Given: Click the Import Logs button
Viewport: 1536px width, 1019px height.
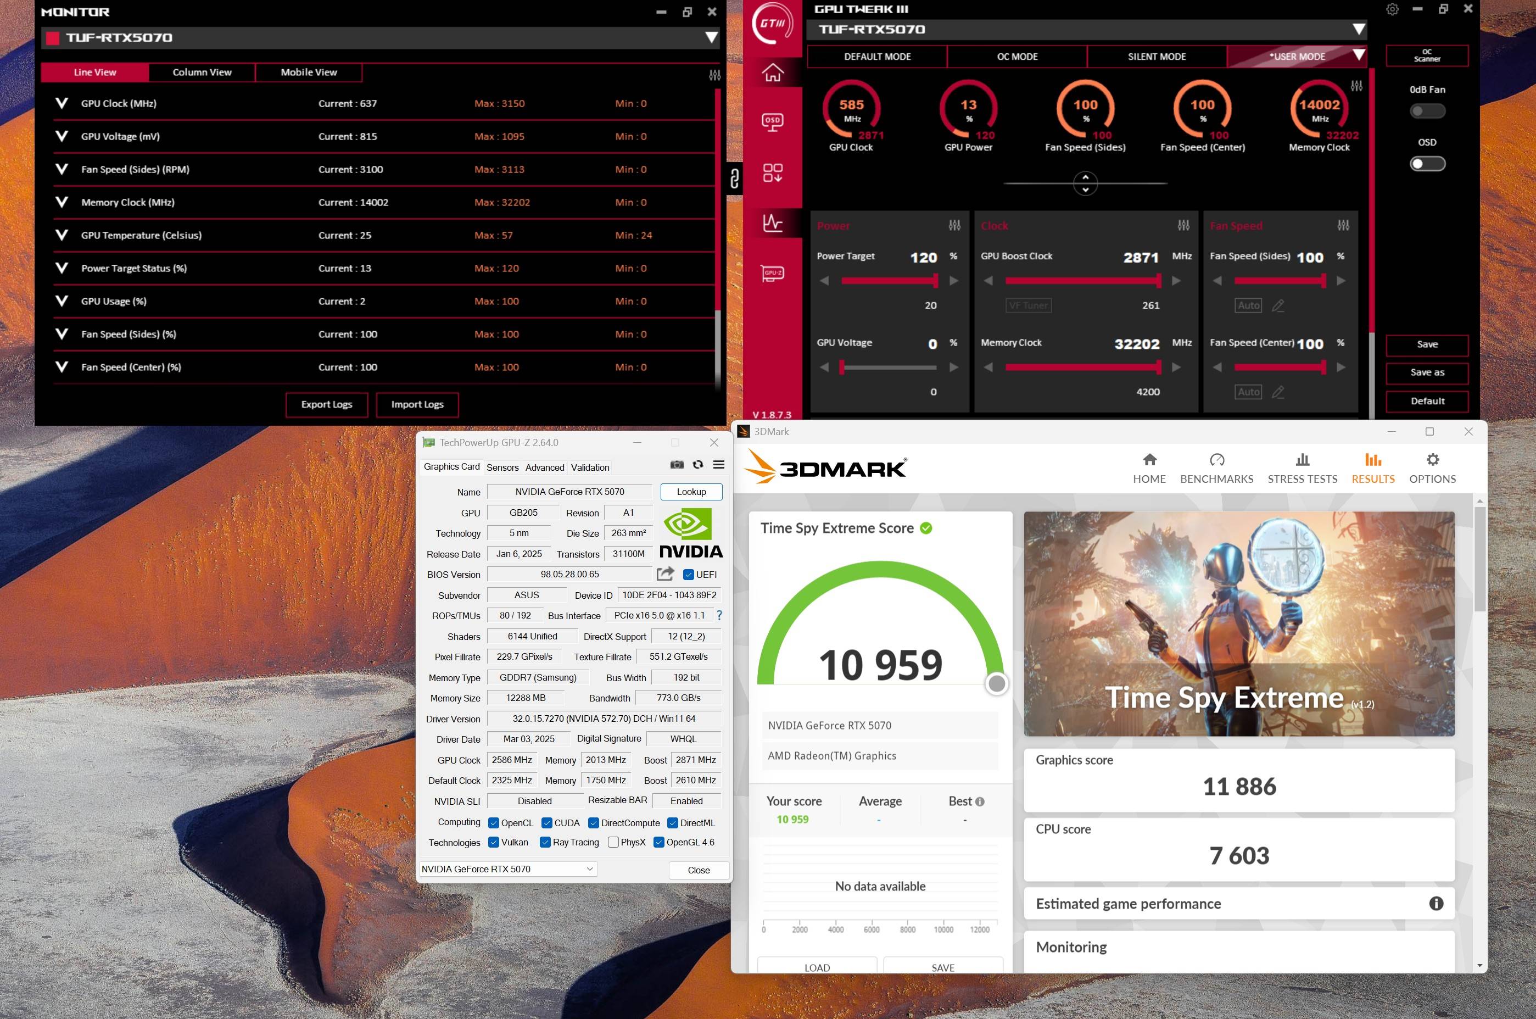Looking at the screenshot, I should coord(417,404).
